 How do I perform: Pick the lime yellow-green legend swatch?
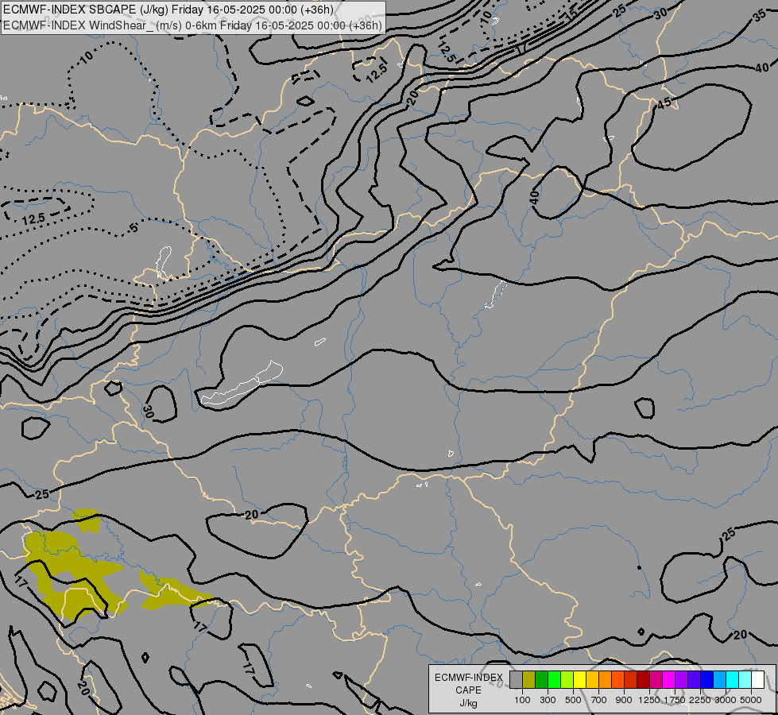coord(567,679)
